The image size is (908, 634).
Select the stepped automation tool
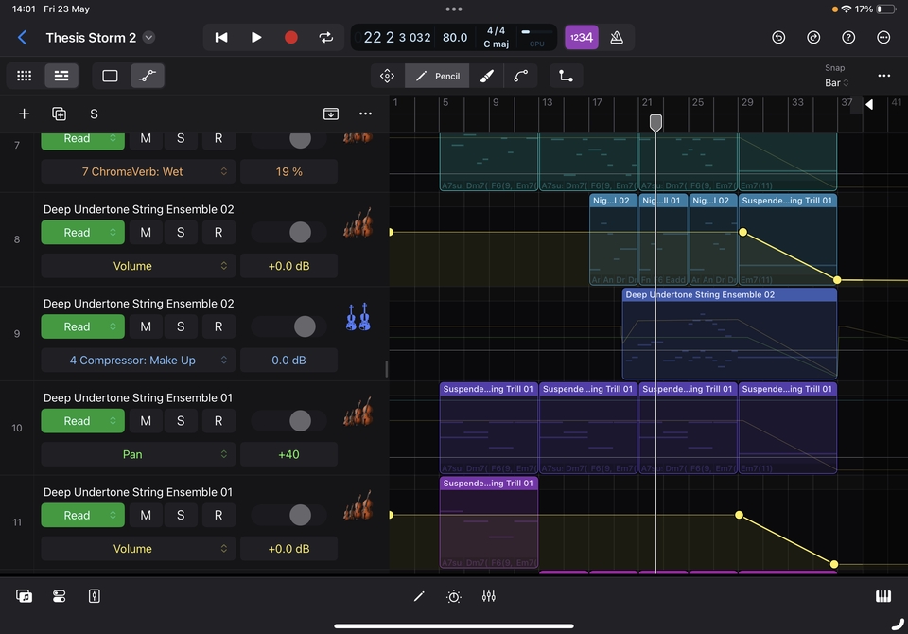566,76
